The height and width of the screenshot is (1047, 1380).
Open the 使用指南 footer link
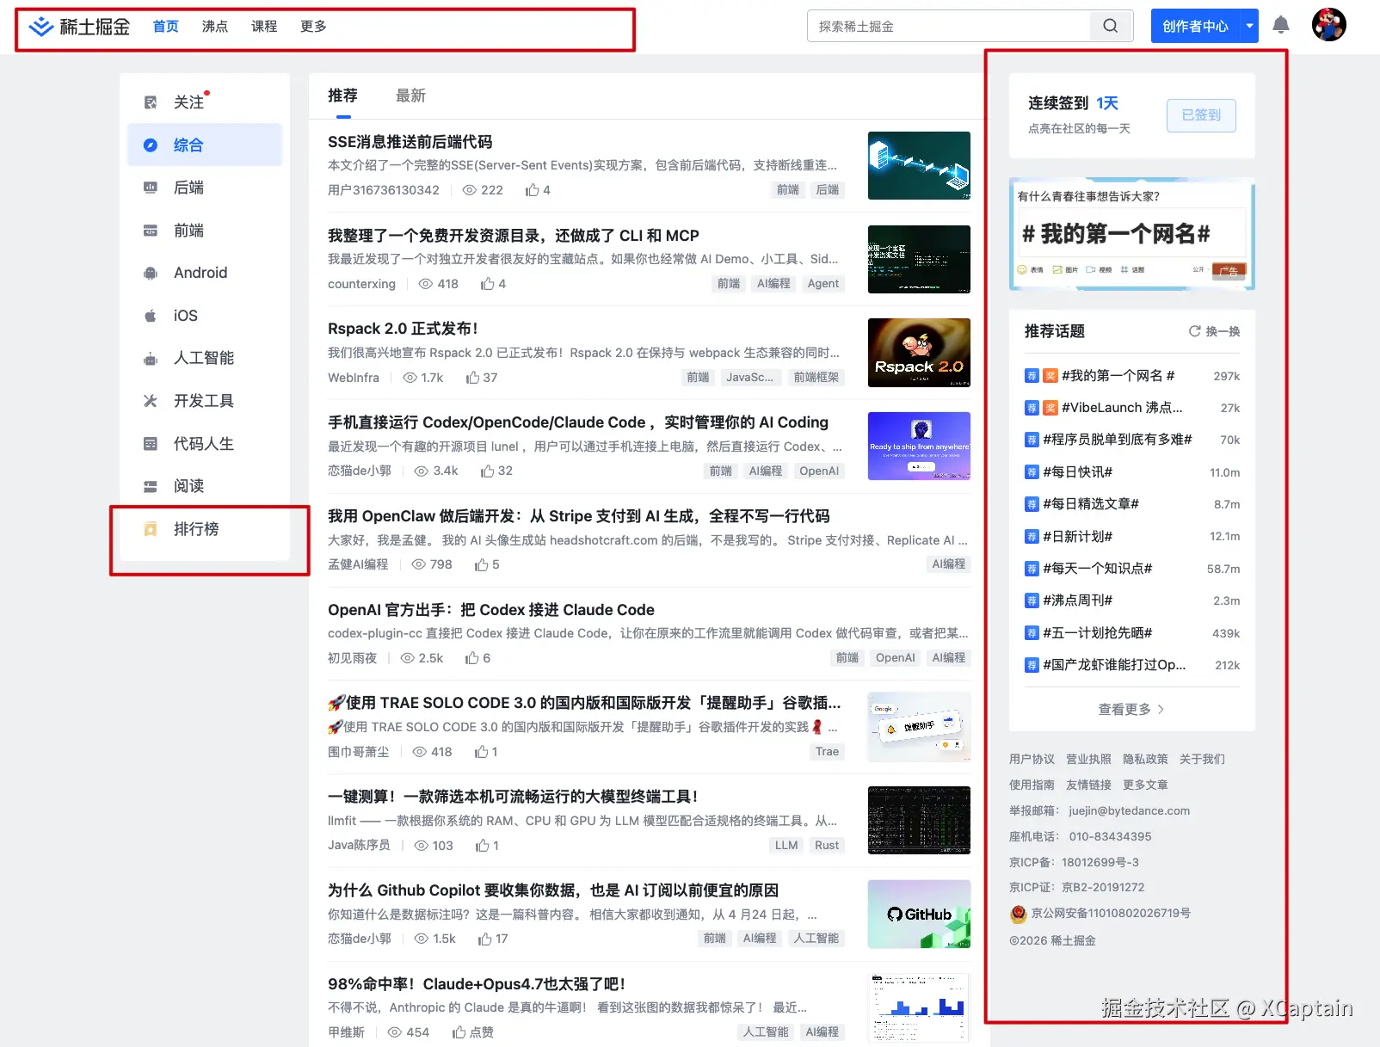[1032, 785]
